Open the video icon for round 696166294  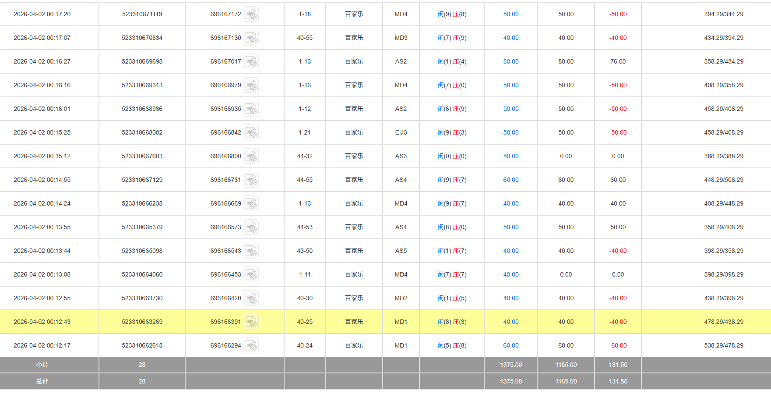(x=251, y=346)
